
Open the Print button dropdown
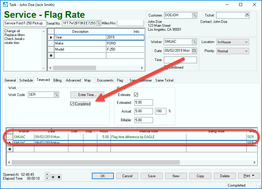pyautogui.click(x=253, y=176)
